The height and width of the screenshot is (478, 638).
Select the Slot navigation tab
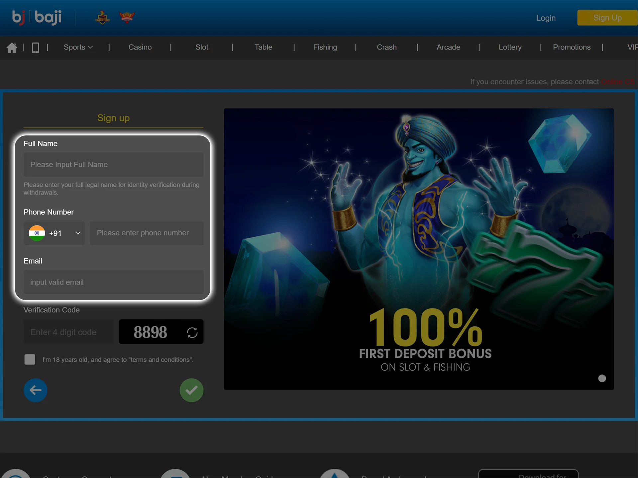click(201, 47)
